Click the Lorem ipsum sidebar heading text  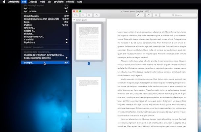(x=81, y=20)
